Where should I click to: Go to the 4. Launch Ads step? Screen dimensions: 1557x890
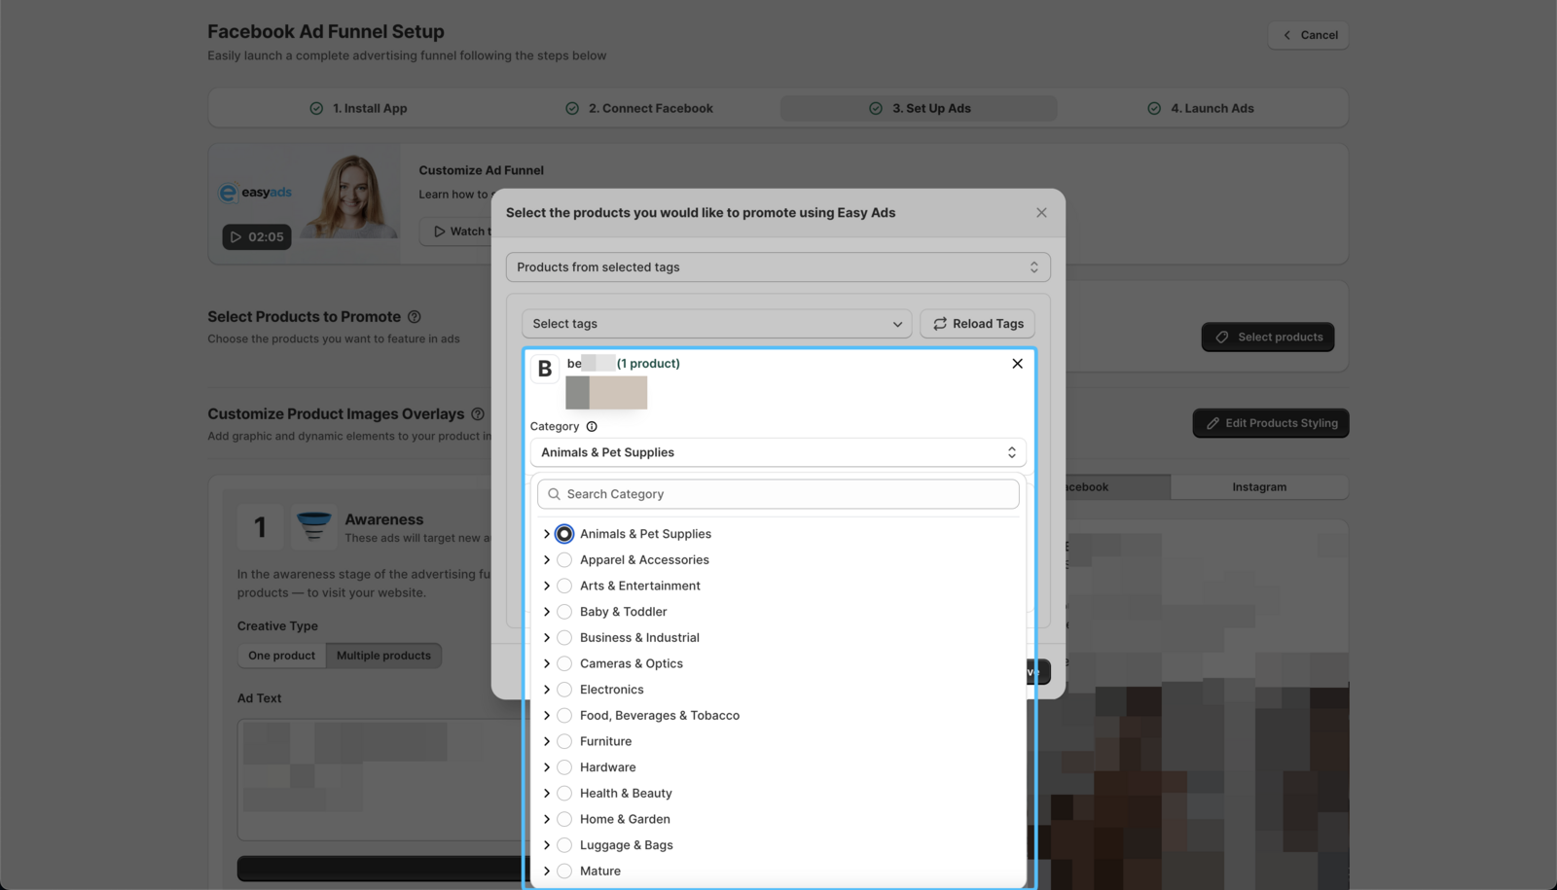click(x=1200, y=108)
